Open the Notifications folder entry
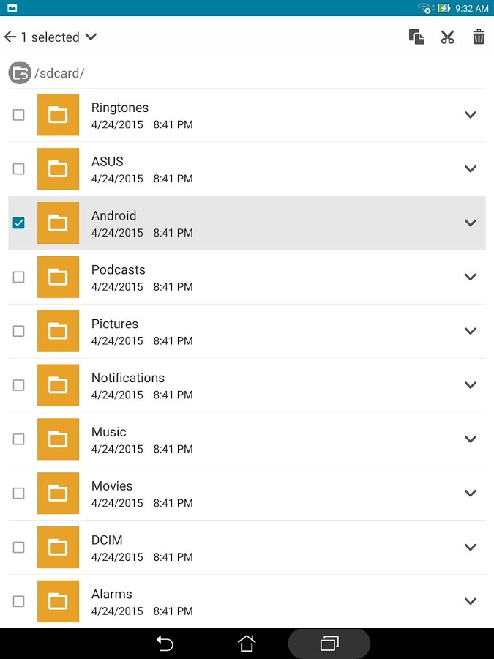 tap(247, 385)
